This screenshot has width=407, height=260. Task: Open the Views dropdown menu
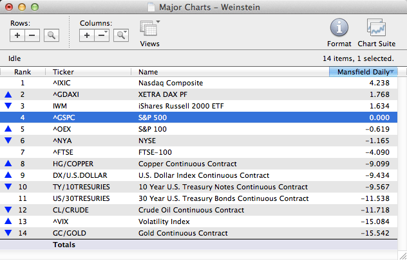(x=149, y=31)
